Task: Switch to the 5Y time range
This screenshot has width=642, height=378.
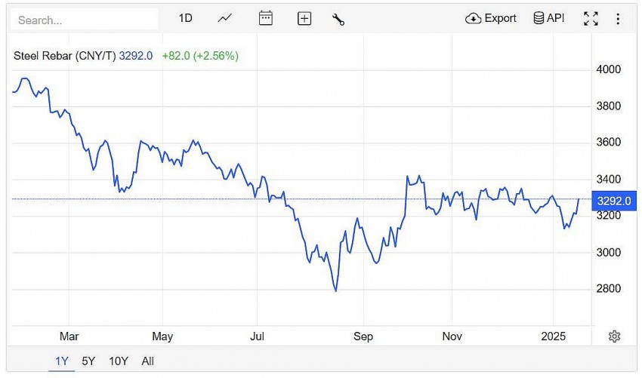Action: (x=88, y=361)
